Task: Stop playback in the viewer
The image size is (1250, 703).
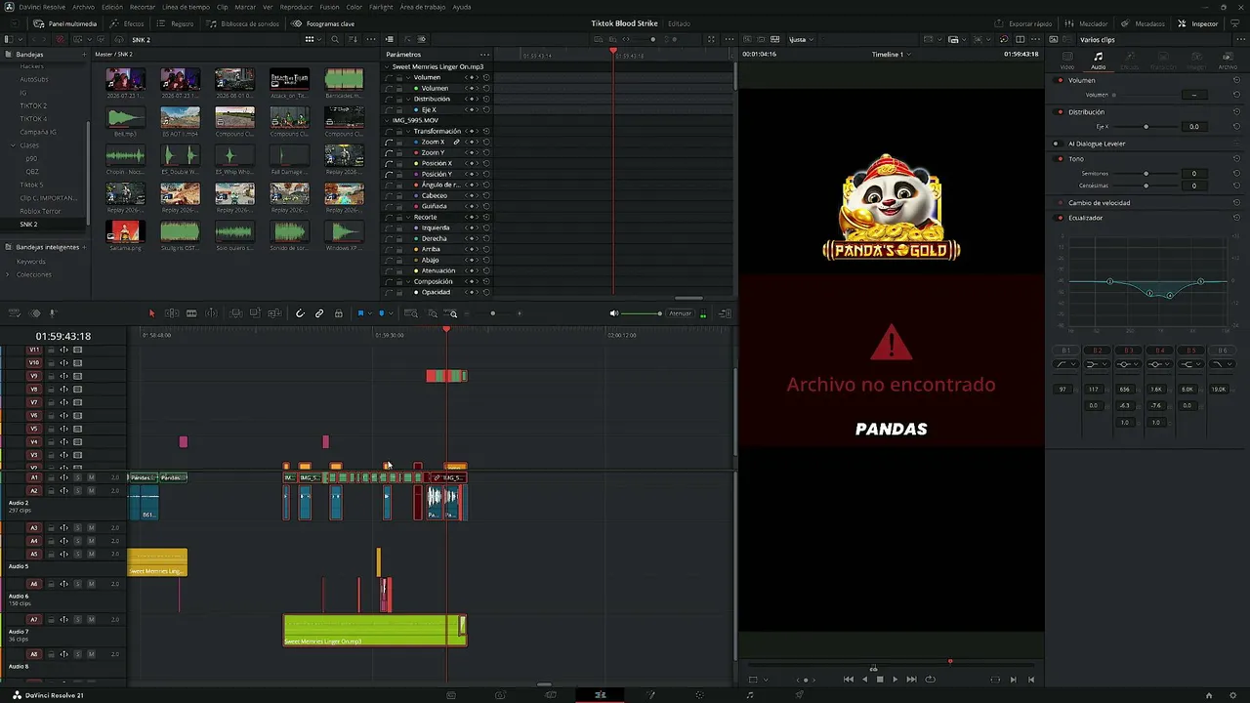Action: (x=880, y=680)
